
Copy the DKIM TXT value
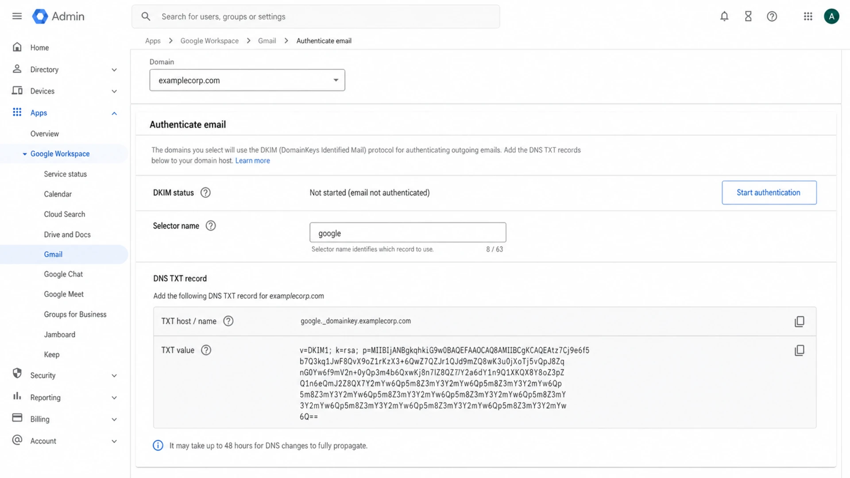tap(799, 351)
